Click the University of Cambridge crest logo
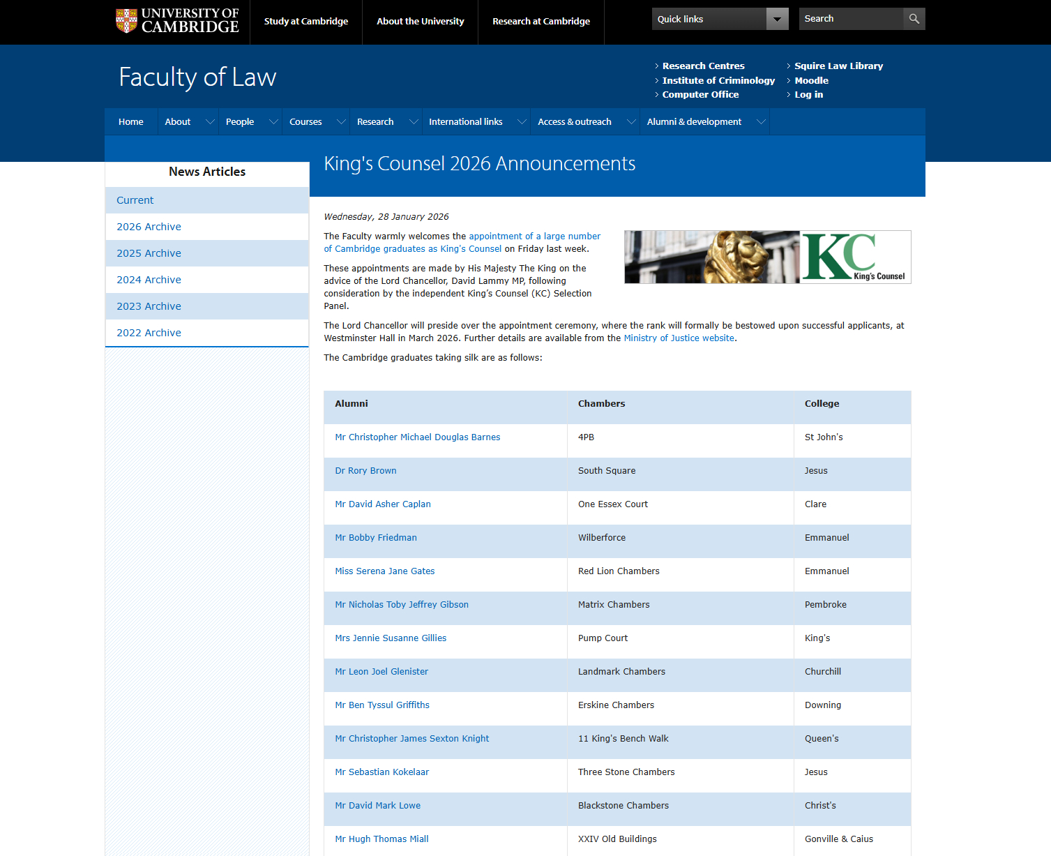 [x=126, y=21]
